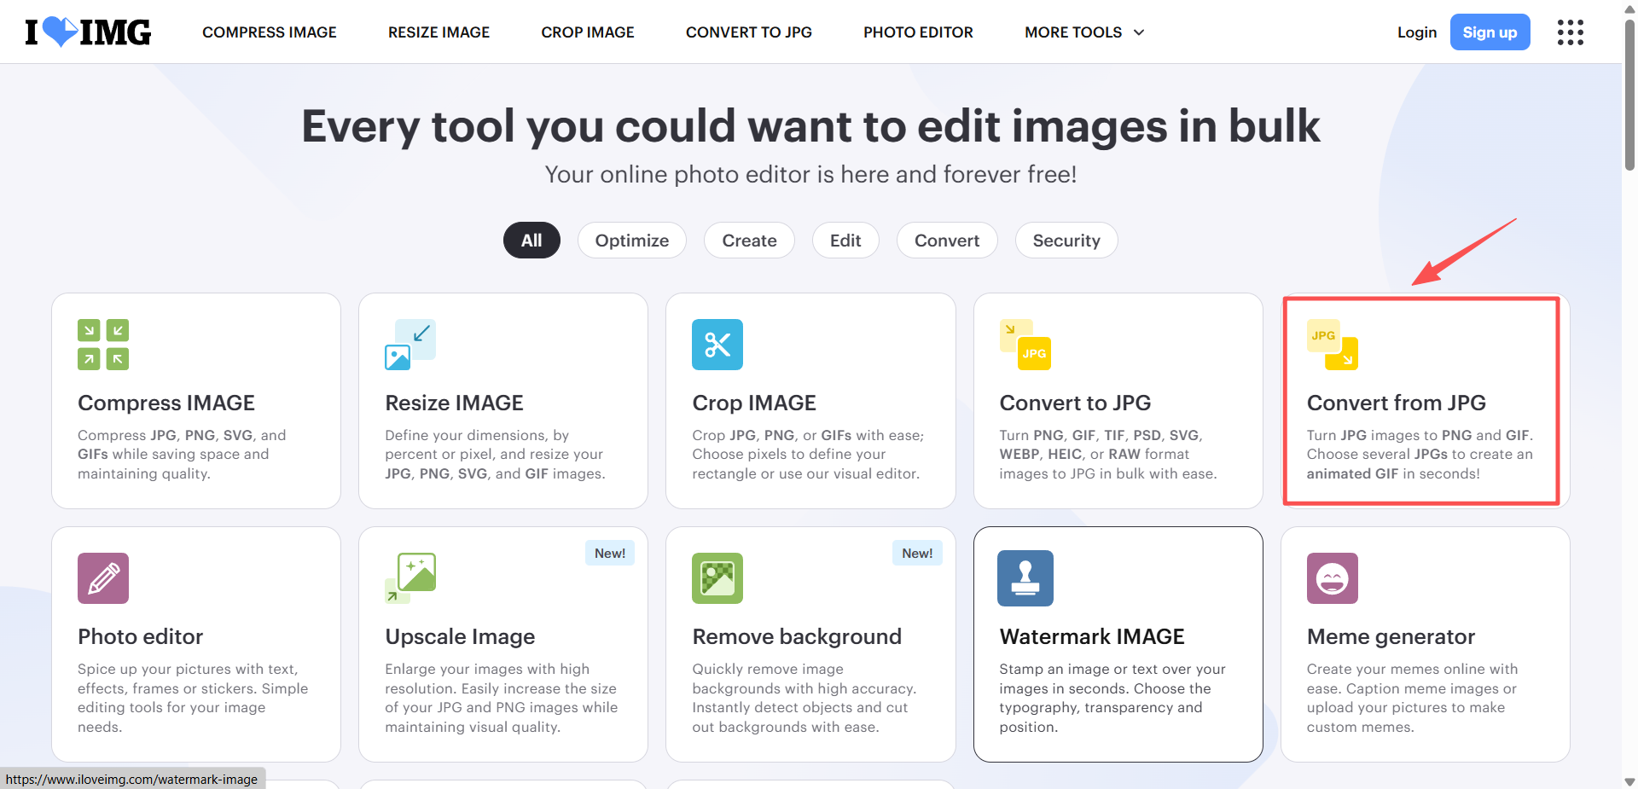This screenshot has width=1638, height=789.
Task: Click the Compress IMAGE green arrows icon
Action: (103, 345)
